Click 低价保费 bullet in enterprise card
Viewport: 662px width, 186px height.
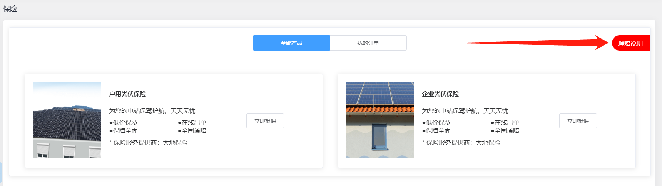tap(437, 123)
